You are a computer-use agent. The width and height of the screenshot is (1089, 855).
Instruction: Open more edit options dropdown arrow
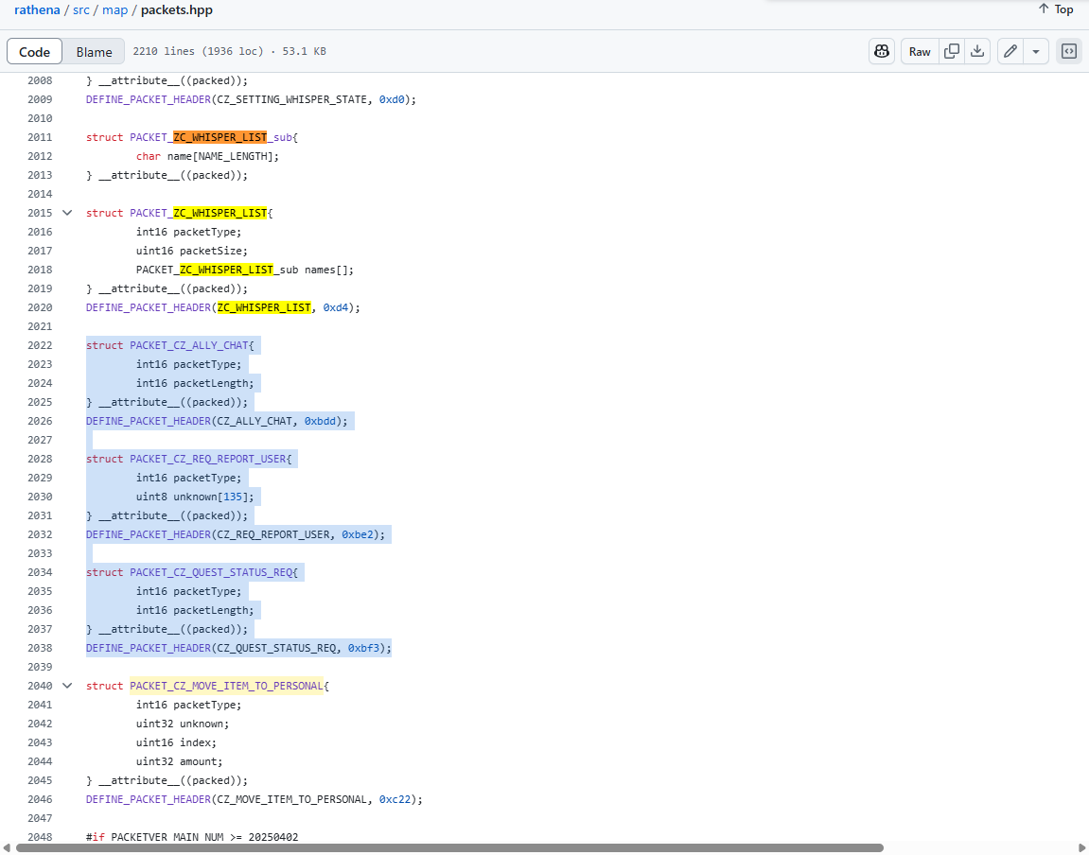[x=1035, y=51]
